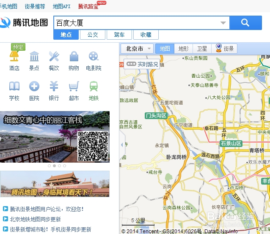This screenshot has height=234, width=270.
Task: Collapse the left panel with arrow handle
Action: [122, 145]
